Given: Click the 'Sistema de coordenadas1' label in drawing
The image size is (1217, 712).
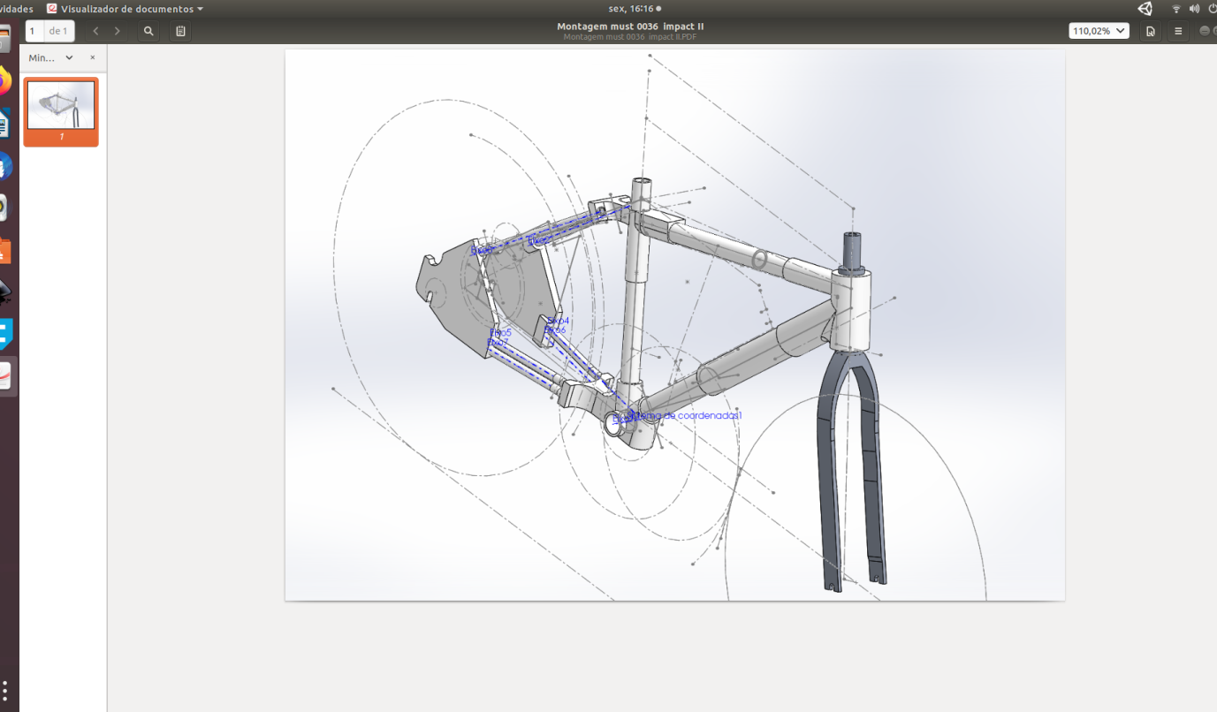Looking at the screenshot, I should click(x=685, y=415).
